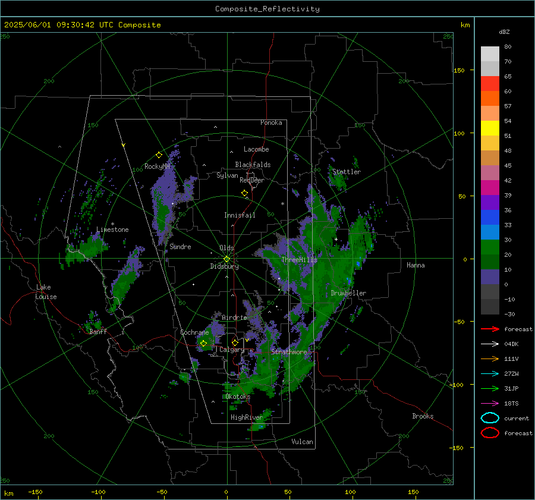Click the yellow diamond marker above Calgary

pyautogui.click(x=235, y=342)
